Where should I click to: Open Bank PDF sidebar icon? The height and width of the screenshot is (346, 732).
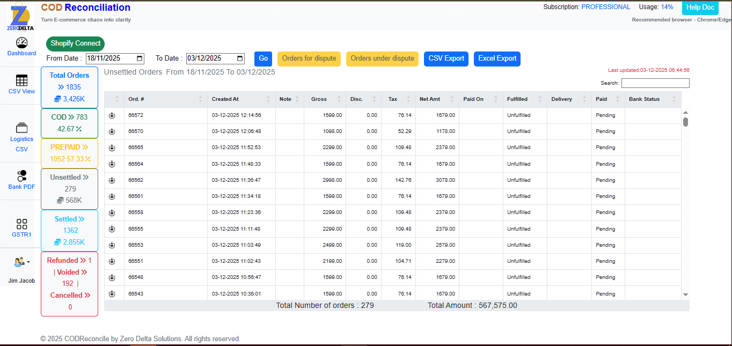coord(21,175)
